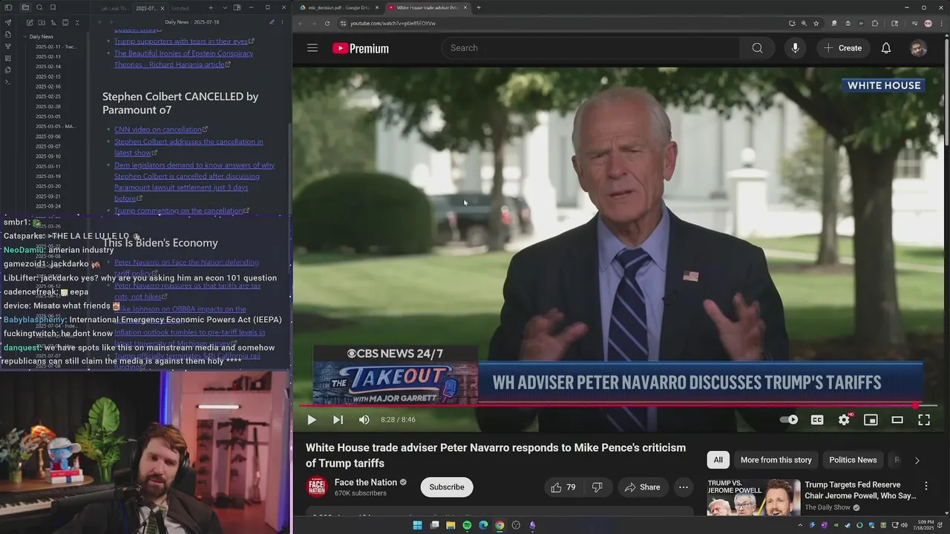This screenshot has width=950, height=534.
Task: Open Face the Nation channel name
Action: [366, 482]
